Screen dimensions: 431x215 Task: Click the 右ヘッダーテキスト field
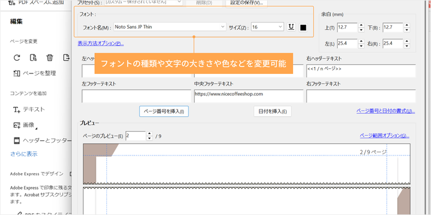(361, 71)
